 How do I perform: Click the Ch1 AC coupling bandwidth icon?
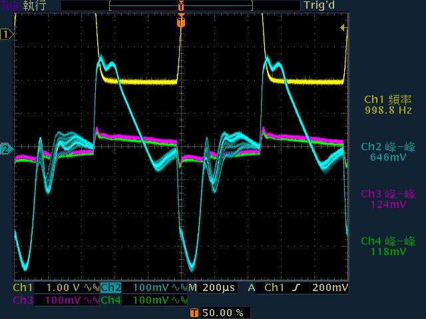coord(91,288)
